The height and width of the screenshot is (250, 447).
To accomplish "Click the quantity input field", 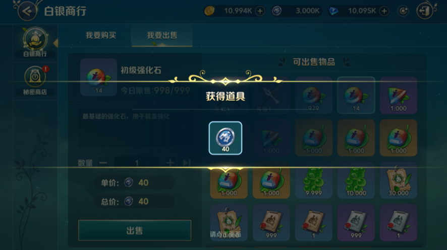I will point(137,163).
